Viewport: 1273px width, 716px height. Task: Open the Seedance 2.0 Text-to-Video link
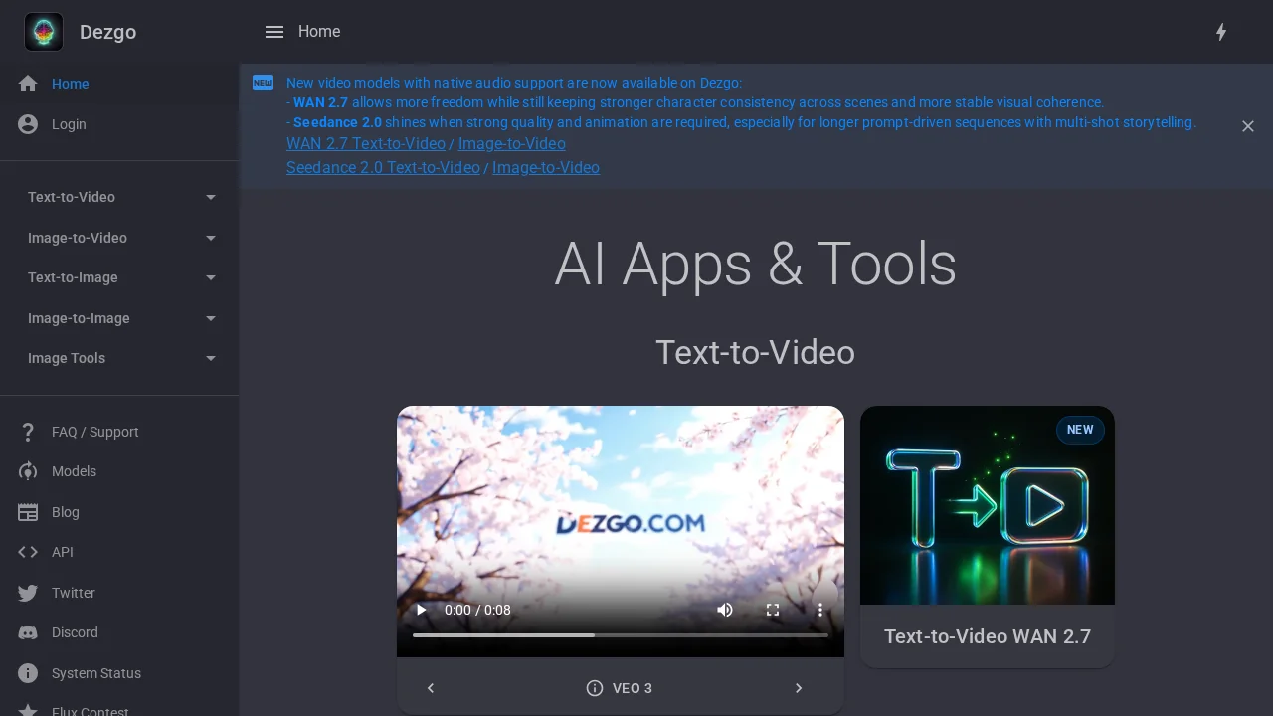click(383, 167)
